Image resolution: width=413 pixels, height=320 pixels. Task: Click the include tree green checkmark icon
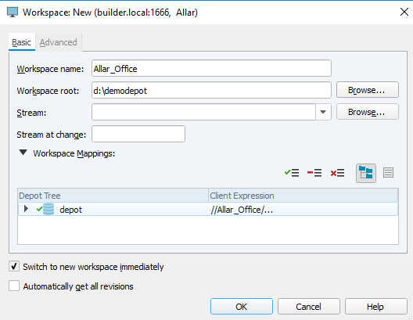tap(292, 173)
